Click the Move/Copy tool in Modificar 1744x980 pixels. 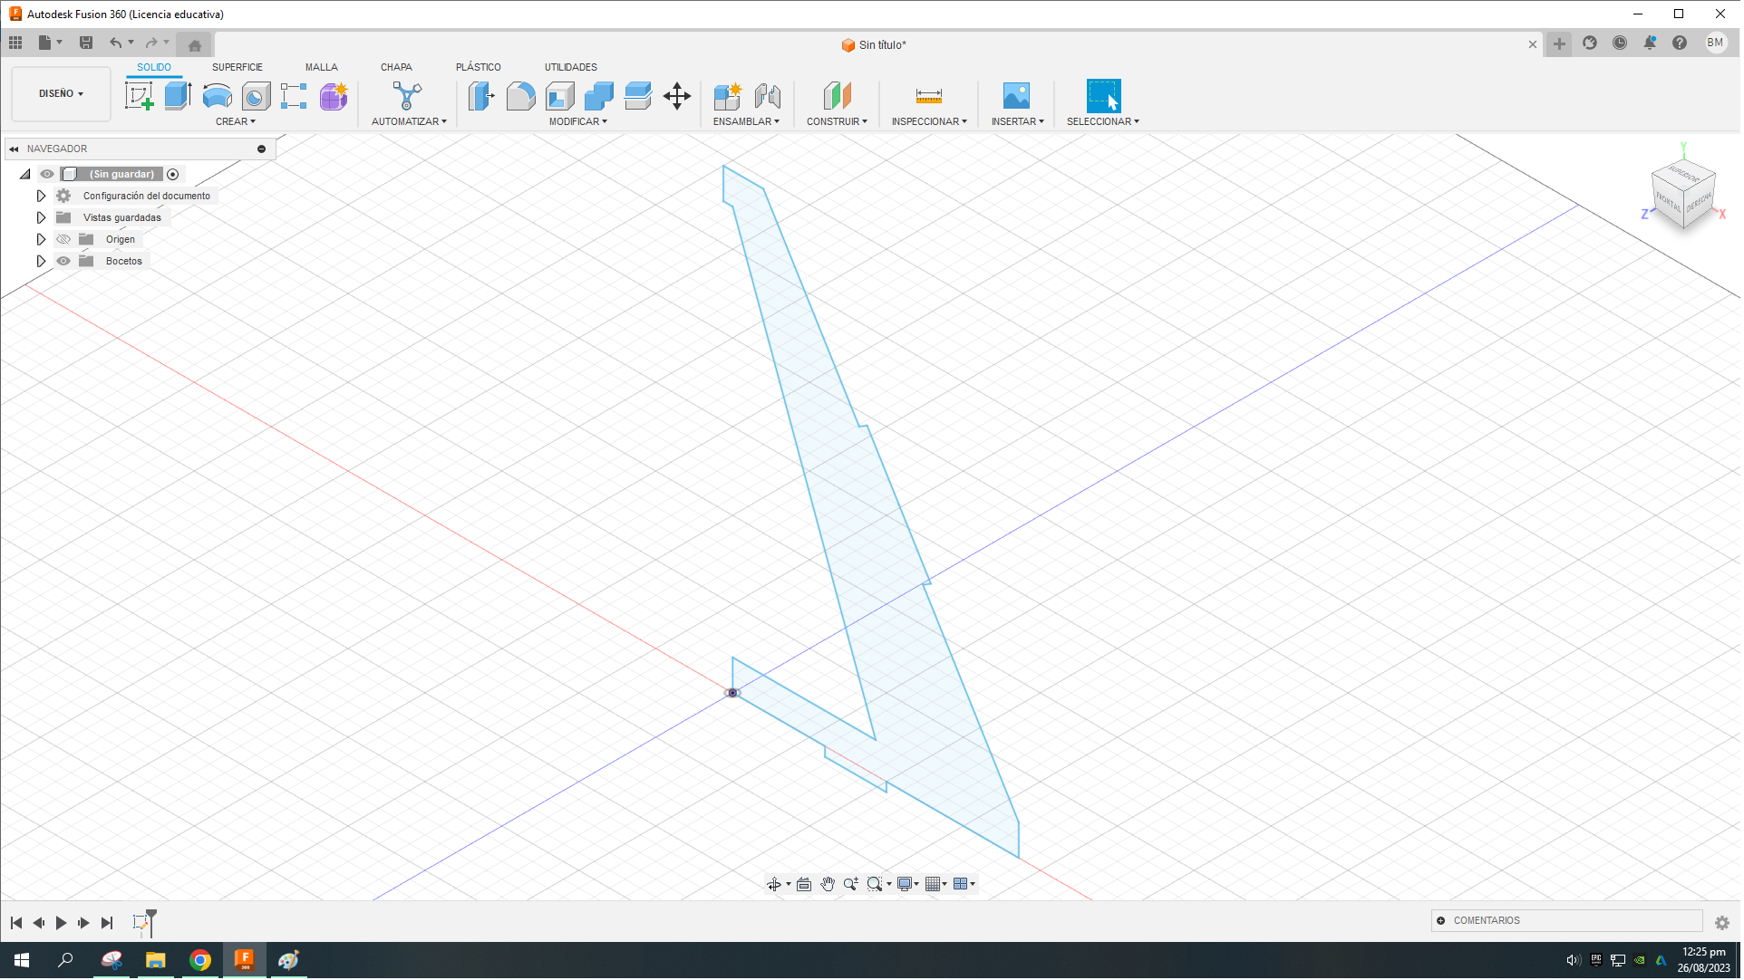tap(677, 96)
